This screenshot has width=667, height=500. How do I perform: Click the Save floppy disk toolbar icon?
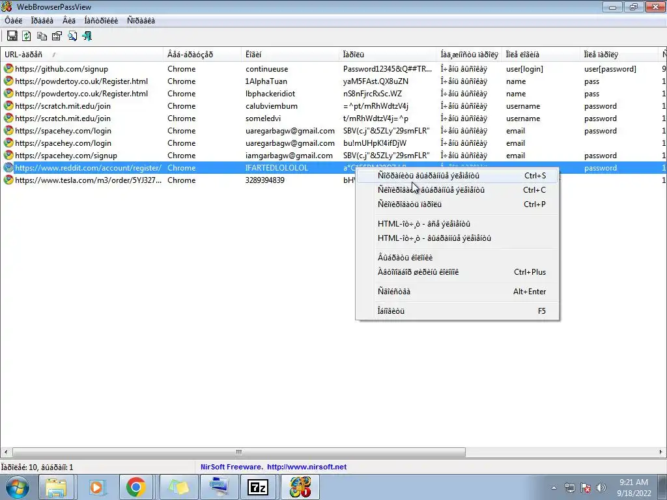[x=12, y=36]
